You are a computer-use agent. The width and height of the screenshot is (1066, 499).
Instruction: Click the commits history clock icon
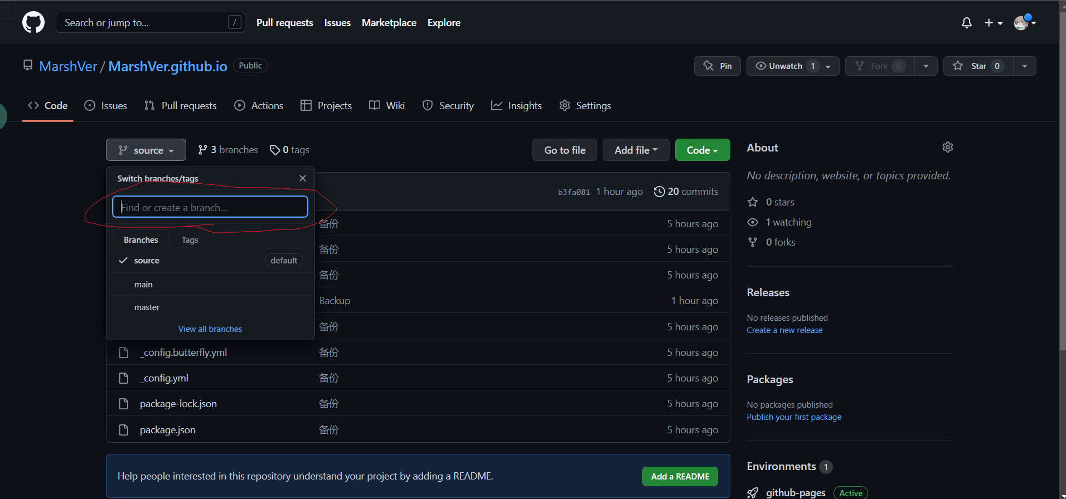pyautogui.click(x=659, y=192)
